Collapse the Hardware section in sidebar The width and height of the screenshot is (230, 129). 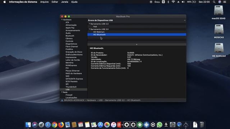pyautogui.click(x=62, y=20)
